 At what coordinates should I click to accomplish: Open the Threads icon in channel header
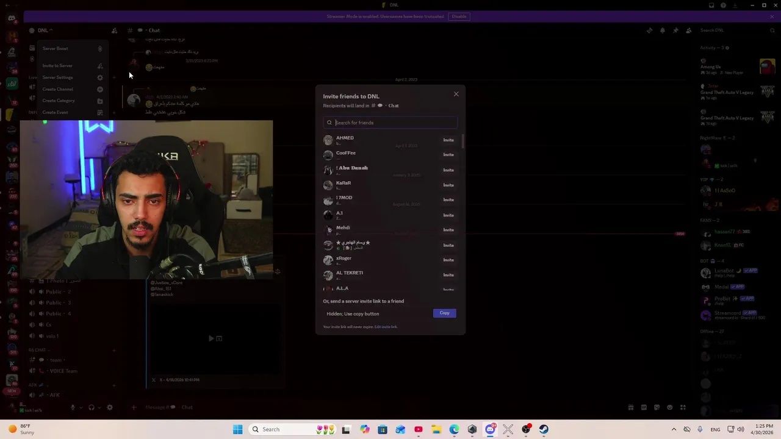pyautogui.click(x=649, y=30)
